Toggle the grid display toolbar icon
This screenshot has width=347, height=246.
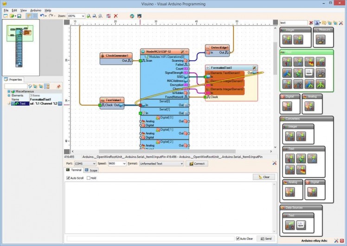[x=35, y=16]
